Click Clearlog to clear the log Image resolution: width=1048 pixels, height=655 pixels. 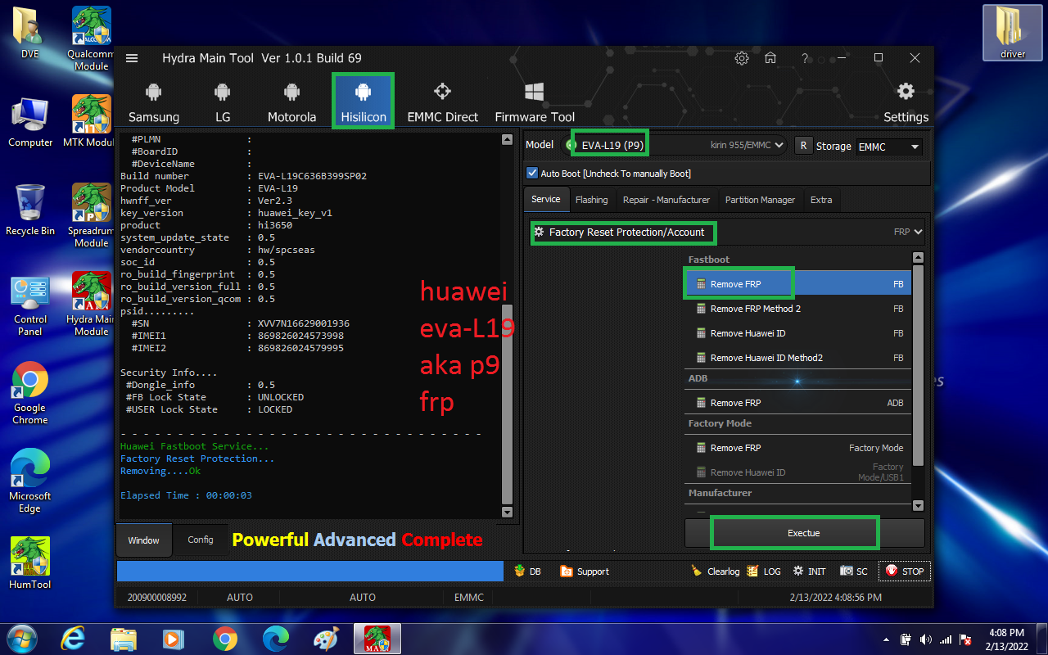point(716,571)
